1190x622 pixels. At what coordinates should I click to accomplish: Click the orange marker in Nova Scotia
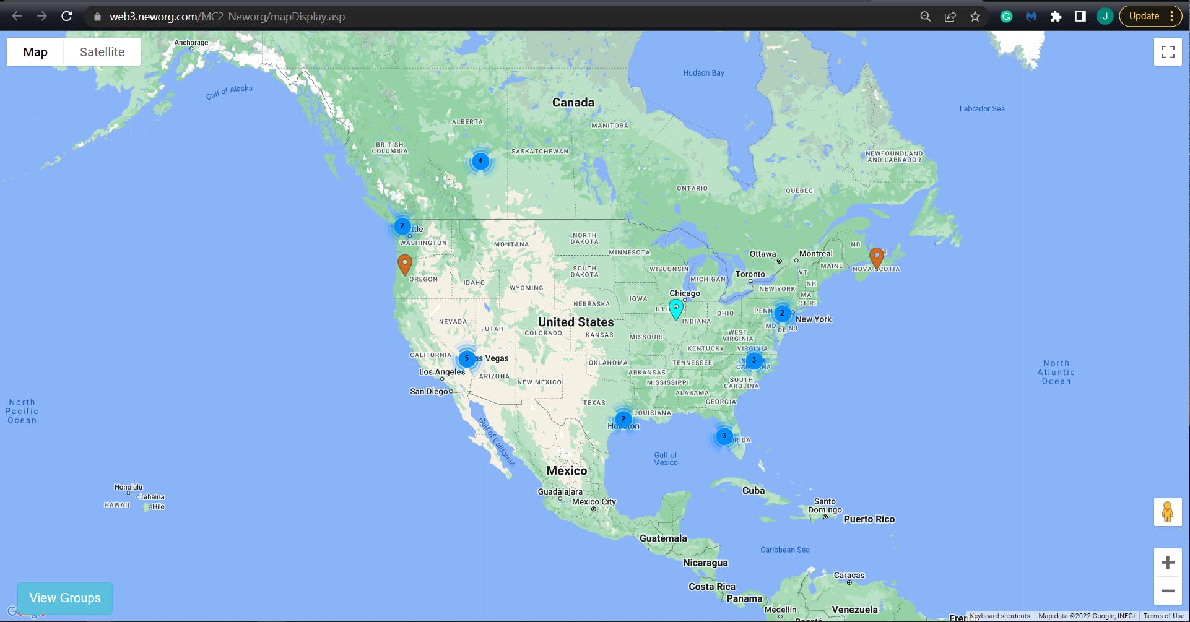(x=876, y=257)
